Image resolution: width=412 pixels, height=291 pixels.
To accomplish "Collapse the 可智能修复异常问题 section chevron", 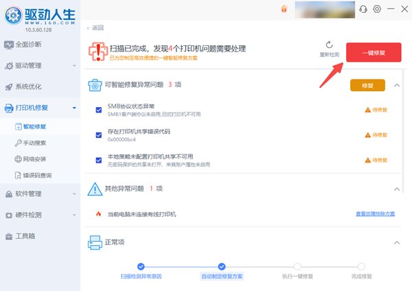I will [x=397, y=85].
